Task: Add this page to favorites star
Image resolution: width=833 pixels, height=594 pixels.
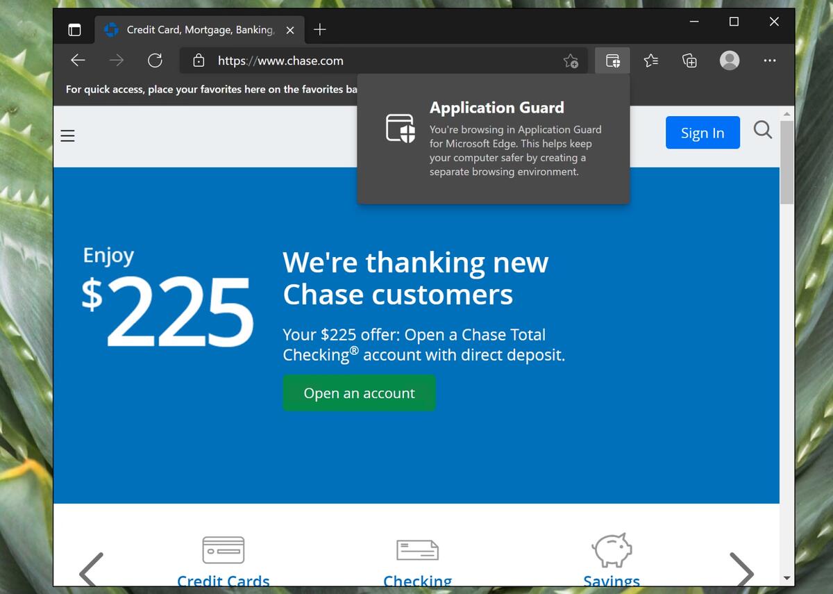Action: (x=571, y=61)
